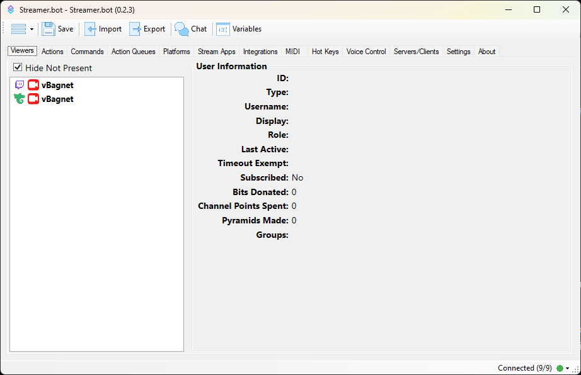
Task: Select the second vBagnet viewer entry
Action: 57,99
